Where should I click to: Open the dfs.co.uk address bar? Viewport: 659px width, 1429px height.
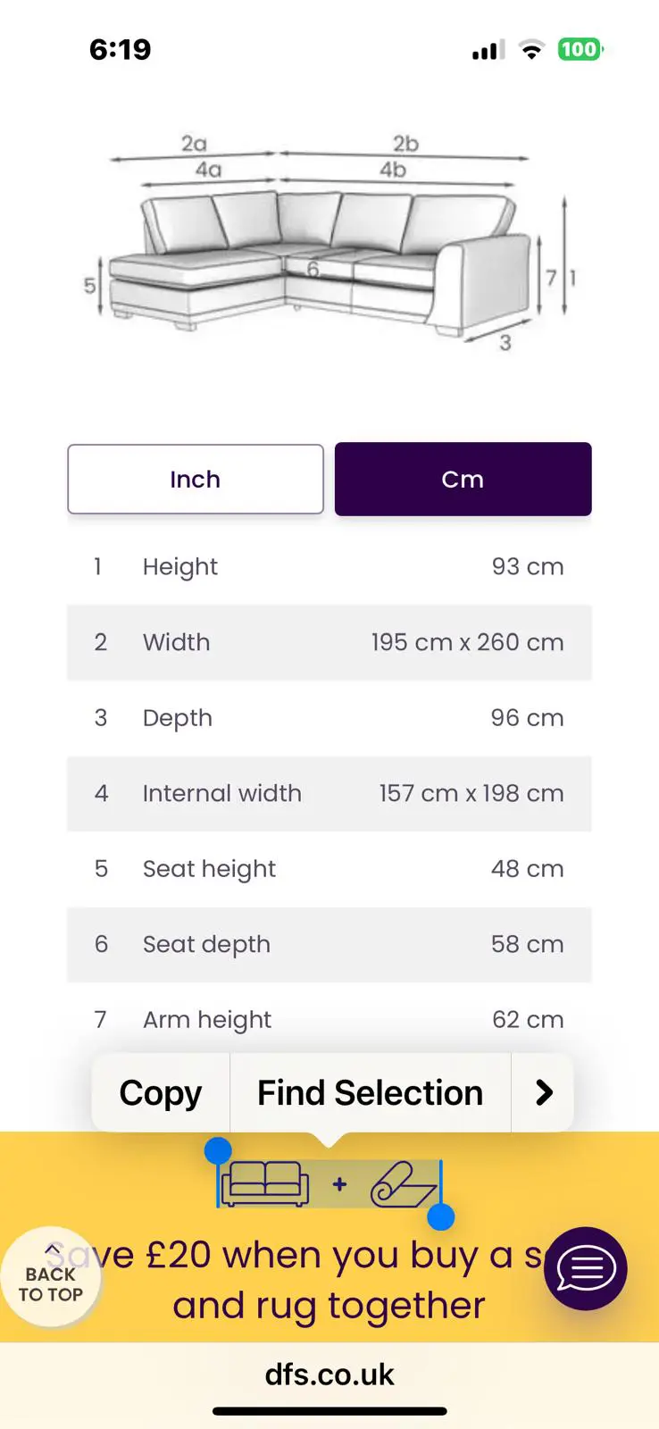(x=329, y=1375)
